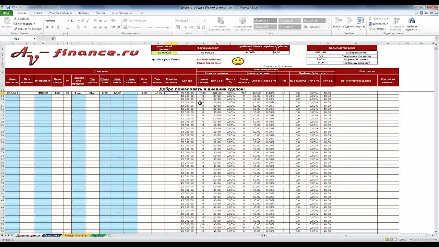Click the Paste (Вставить) clipboard icon
Screen dimensions: 439x247
pyautogui.click(x=7, y=21)
